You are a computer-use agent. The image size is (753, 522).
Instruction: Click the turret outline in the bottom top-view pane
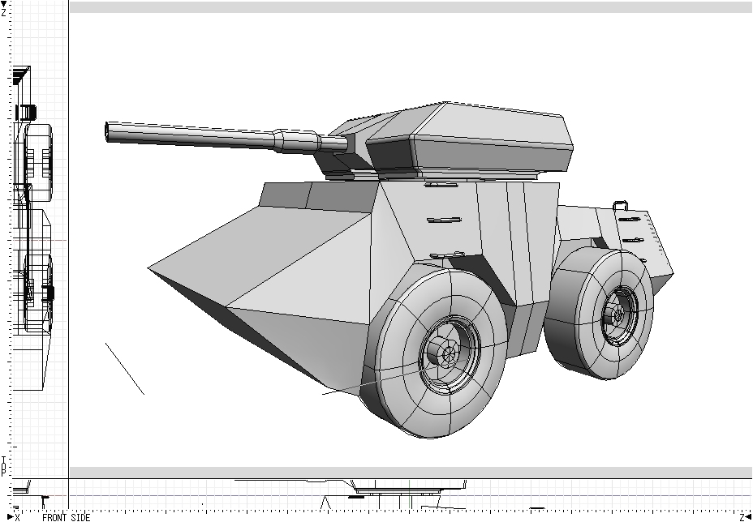pyautogui.click(x=409, y=486)
